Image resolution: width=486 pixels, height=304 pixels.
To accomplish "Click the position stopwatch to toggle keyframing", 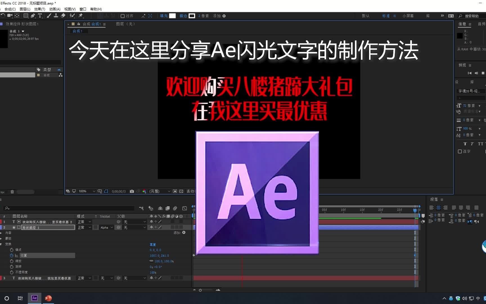I will pos(12,255).
